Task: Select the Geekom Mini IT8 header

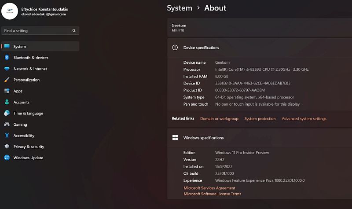Action: [x=260, y=27]
